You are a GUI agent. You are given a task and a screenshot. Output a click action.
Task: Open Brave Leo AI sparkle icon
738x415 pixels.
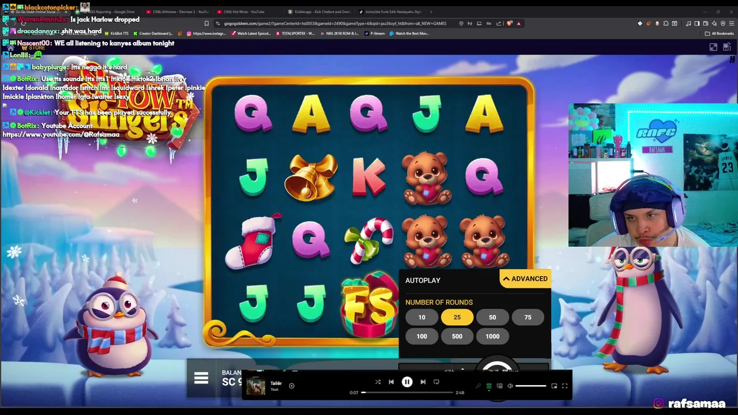point(714,24)
